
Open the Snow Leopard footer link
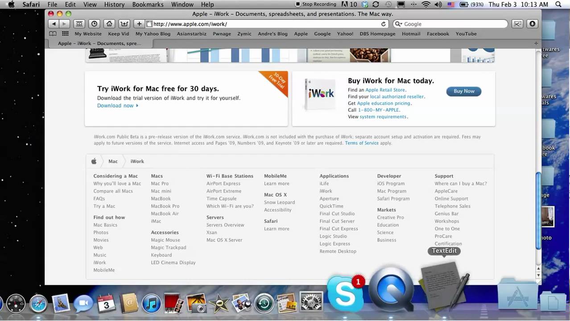(279, 202)
